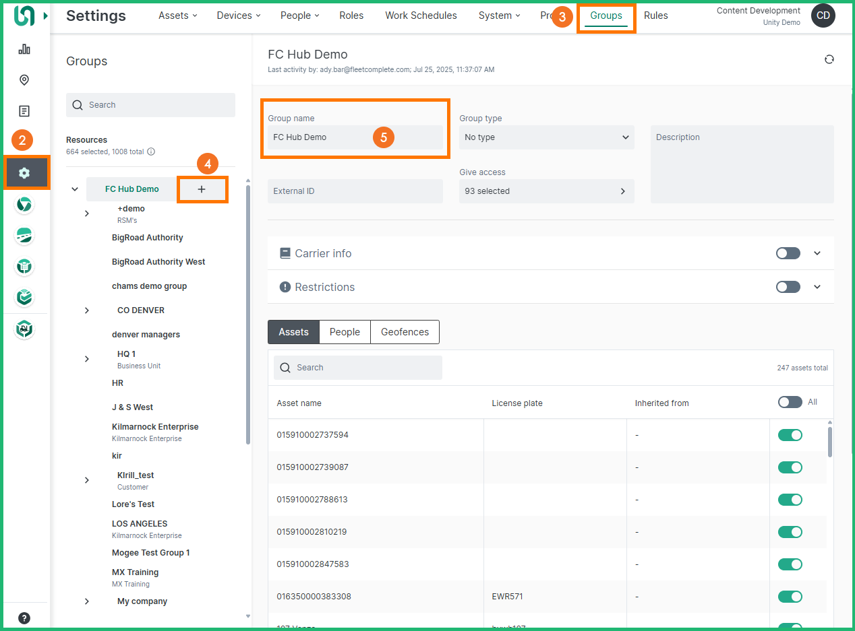Switch to the People tab
This screenshot has width=855, height=631.
(345, 332)
